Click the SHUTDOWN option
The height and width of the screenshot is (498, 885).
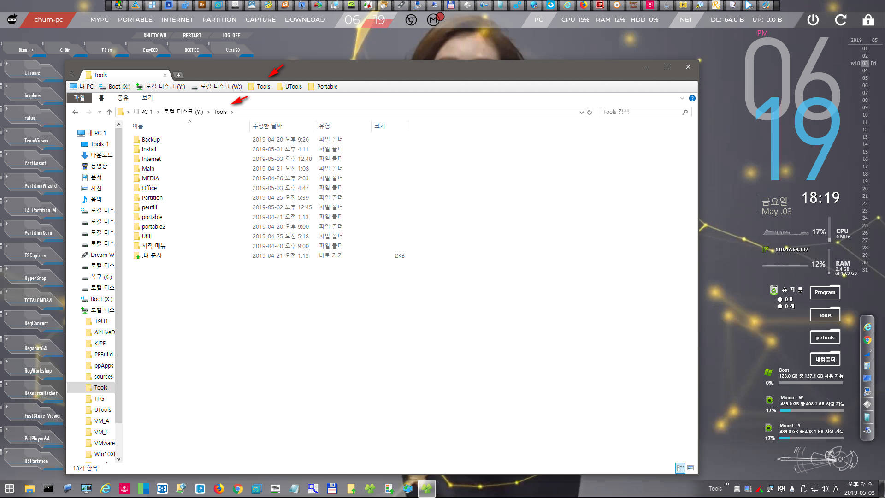[154, 36]
